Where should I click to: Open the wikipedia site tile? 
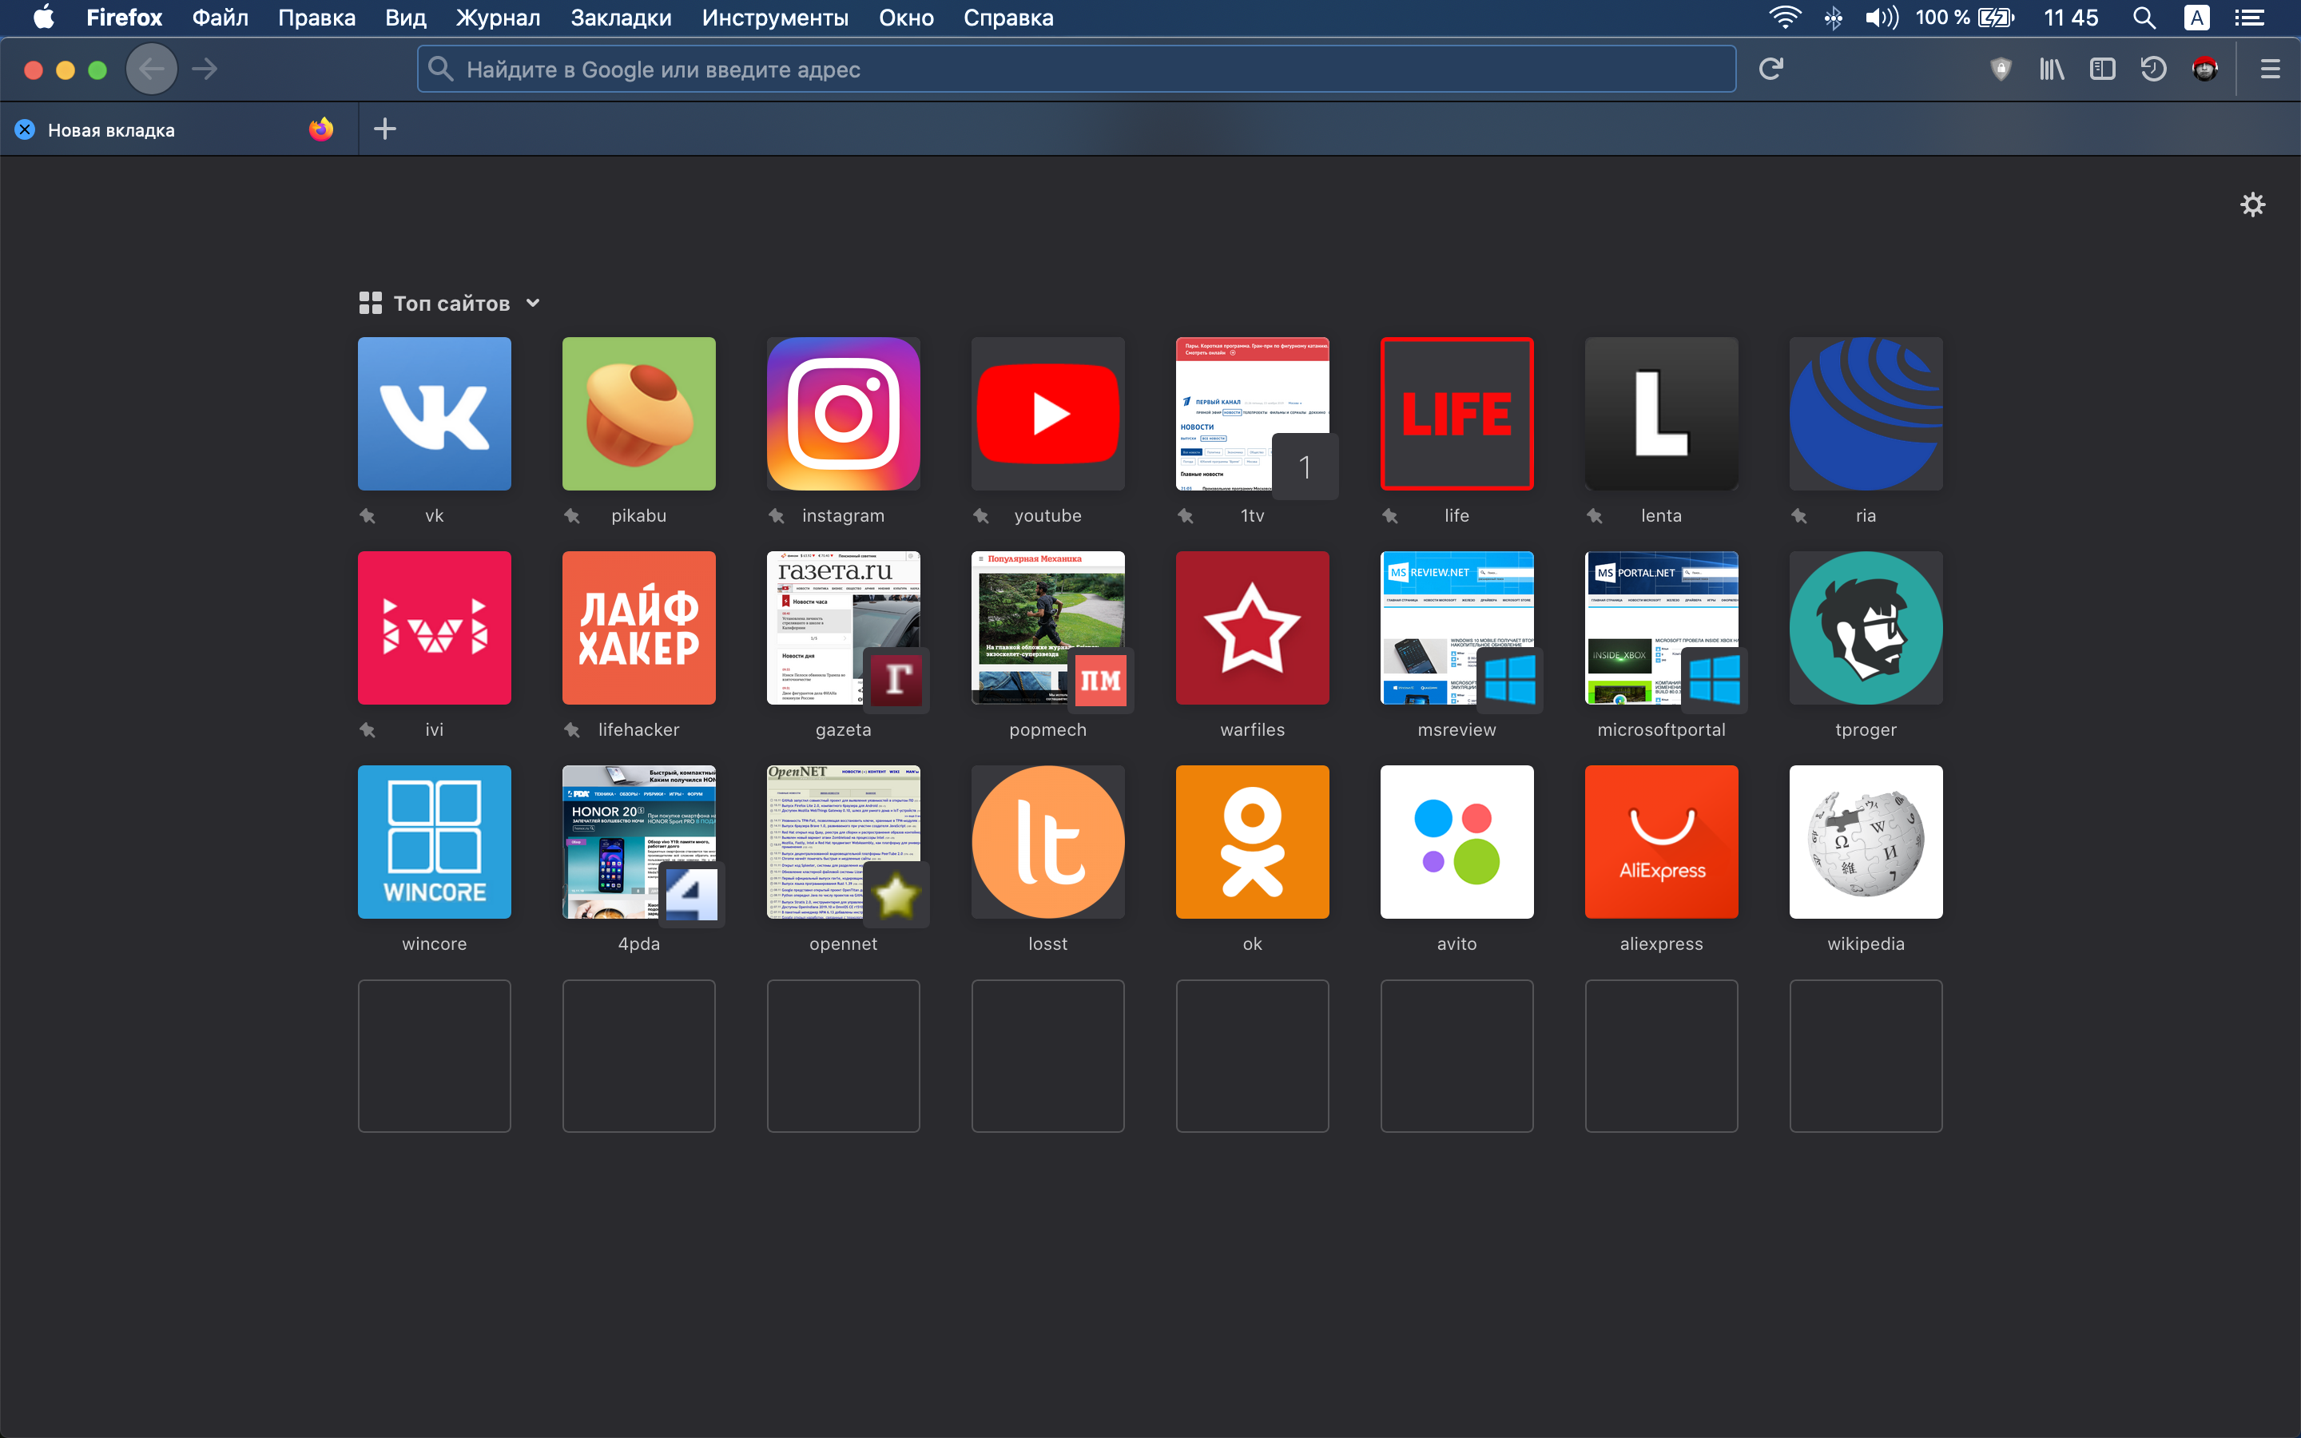[1865, 842]
